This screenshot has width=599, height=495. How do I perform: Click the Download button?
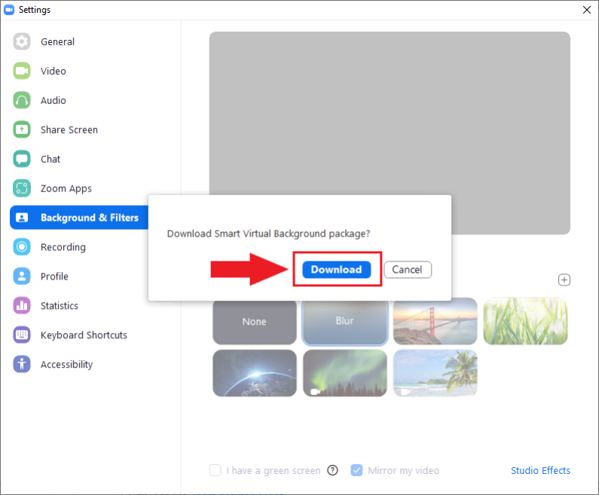pos(337,270)
